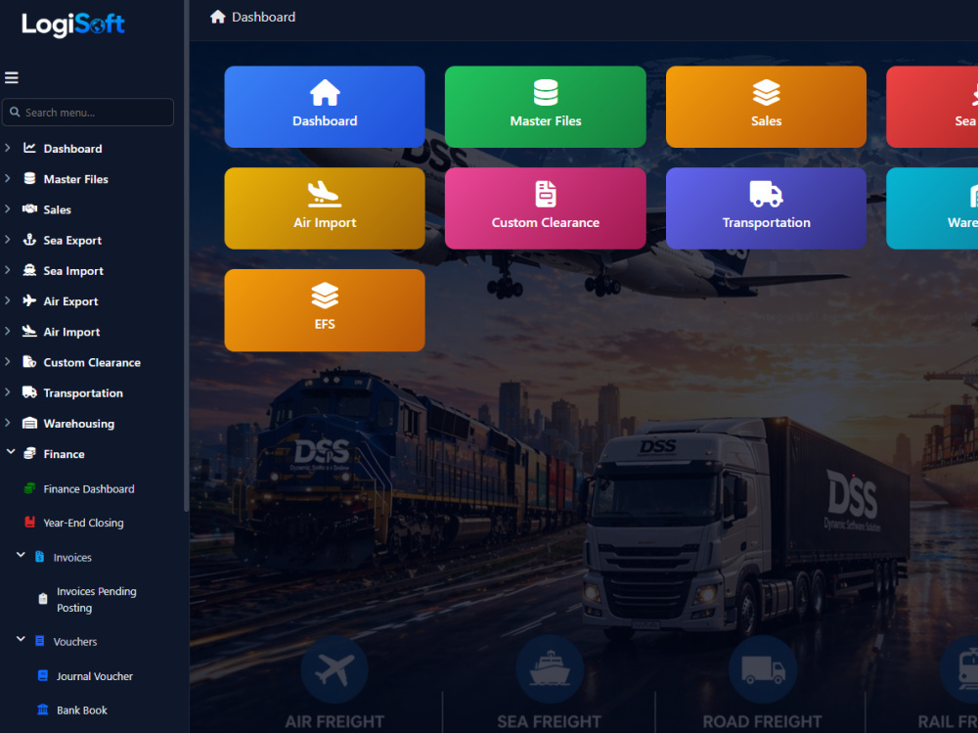
Task: Click the Sea Import ship icon
Action: 29,270
